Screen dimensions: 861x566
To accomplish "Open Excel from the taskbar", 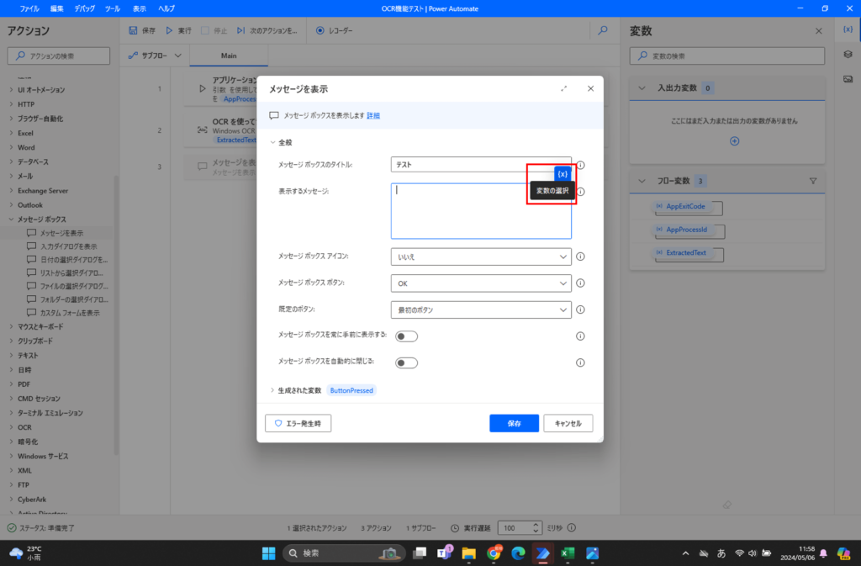I will point(568,553).
